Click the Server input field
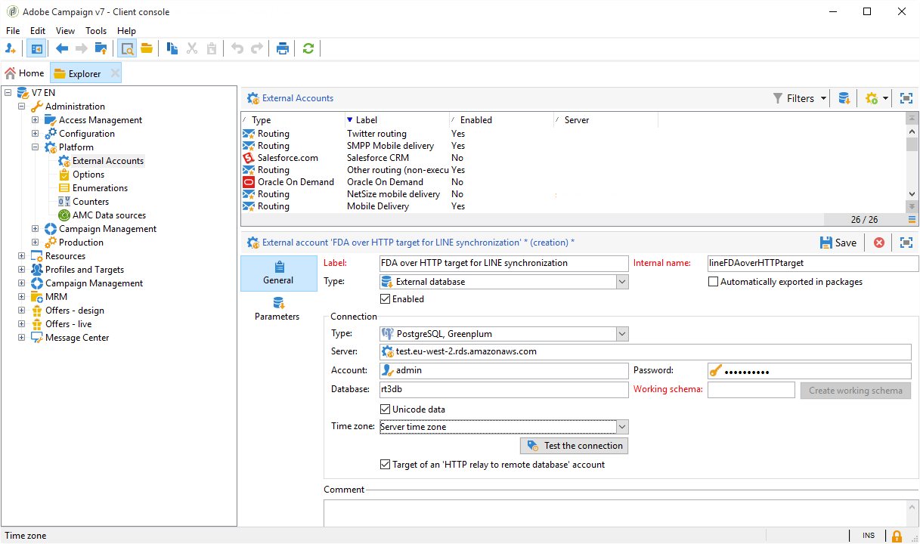Screen dimensions: 920x544 coord(646,351)
